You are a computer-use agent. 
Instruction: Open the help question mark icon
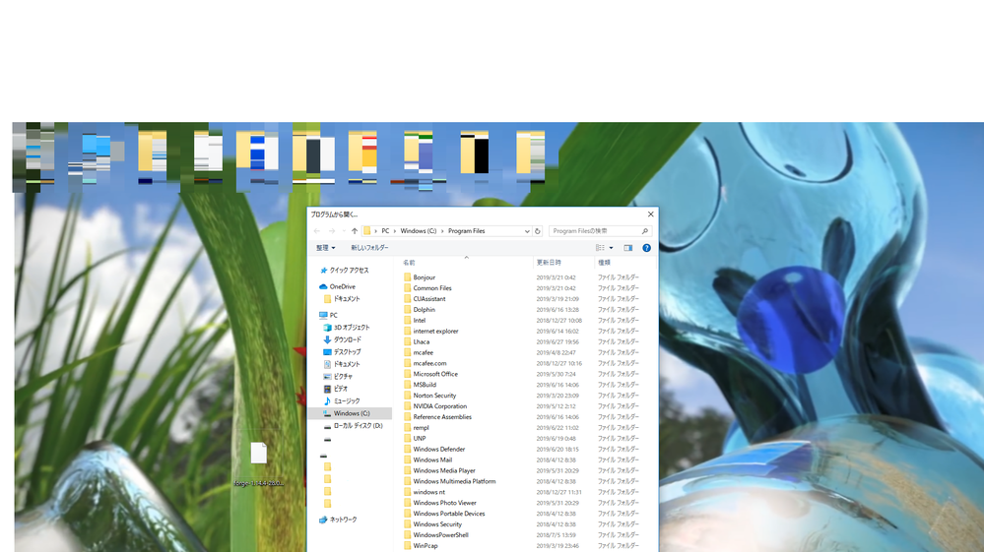[646, 248]
